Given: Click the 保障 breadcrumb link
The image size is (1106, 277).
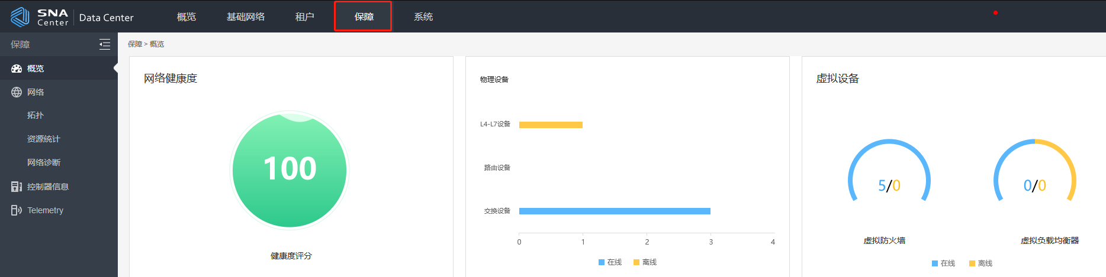Looking at the screenshot, I should click(x=135, y=44).
